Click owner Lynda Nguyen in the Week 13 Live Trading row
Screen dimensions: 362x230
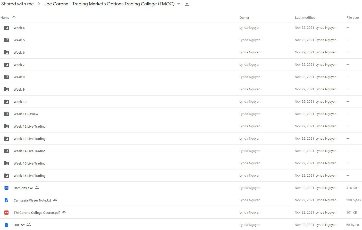click(250, 139)
